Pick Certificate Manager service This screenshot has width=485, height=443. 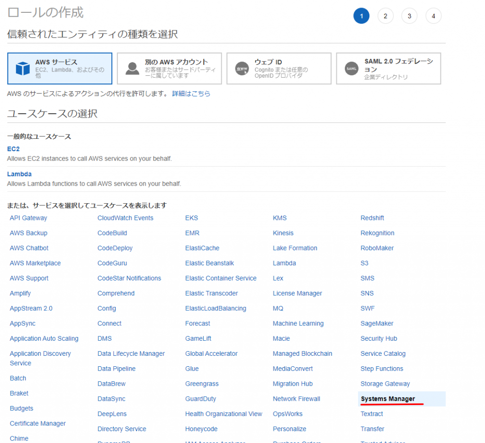[38, 423]
